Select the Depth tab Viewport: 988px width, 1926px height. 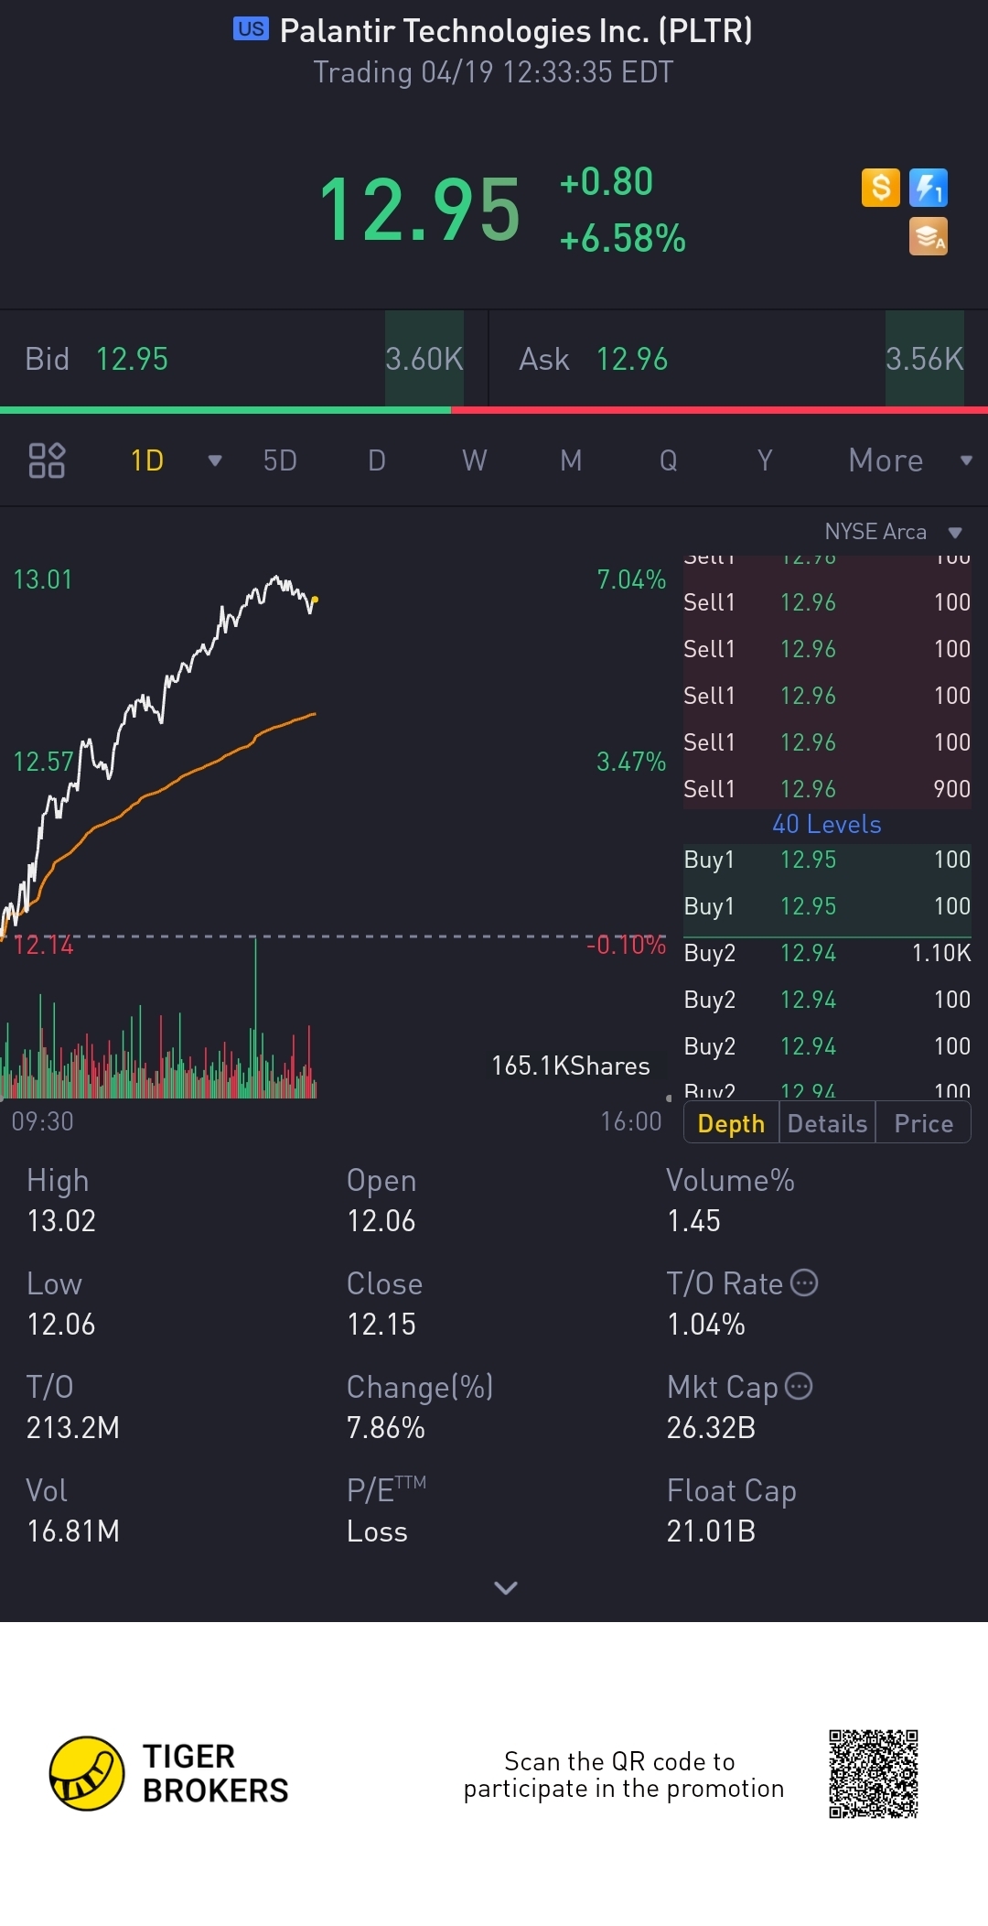pyautogui.click(x=731, y=1123)
